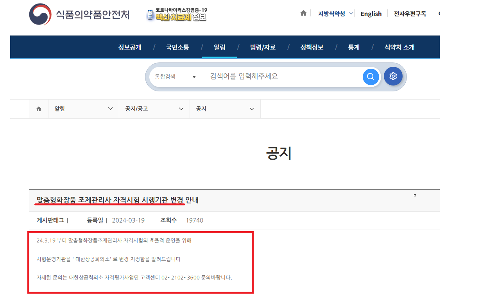Switch site language to English
The image size is (480, 303).
(371, 14)
